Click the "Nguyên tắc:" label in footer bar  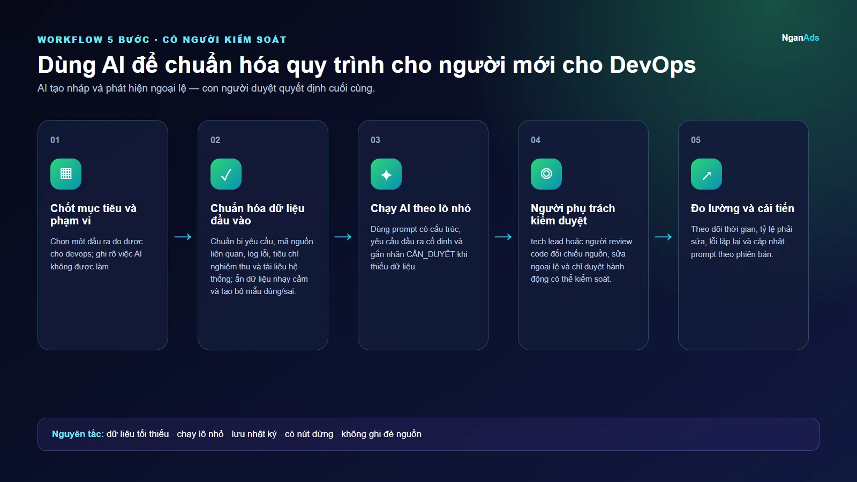(78, 434)
